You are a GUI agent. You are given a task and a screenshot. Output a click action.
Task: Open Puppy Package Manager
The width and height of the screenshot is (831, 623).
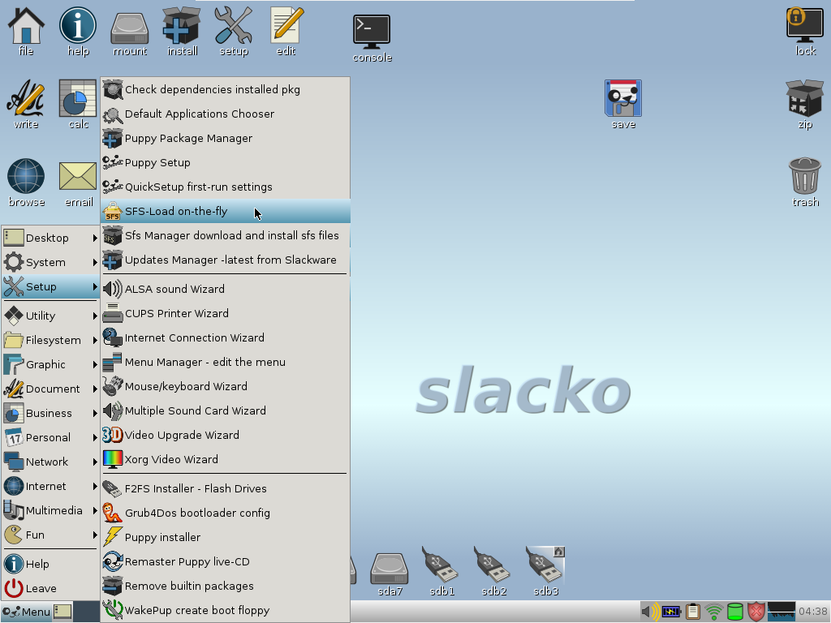click(226, 138)
